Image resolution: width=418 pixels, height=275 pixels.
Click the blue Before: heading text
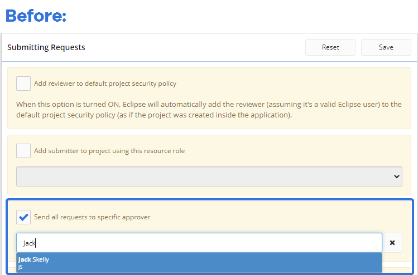click(x=36, y=16)
